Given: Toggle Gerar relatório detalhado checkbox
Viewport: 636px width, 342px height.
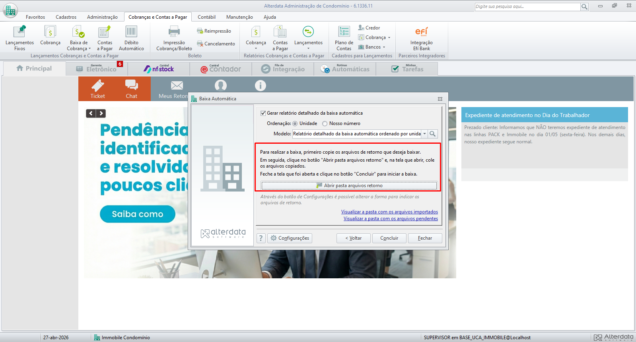Looking at the screenshot, I should click(263, 113).
